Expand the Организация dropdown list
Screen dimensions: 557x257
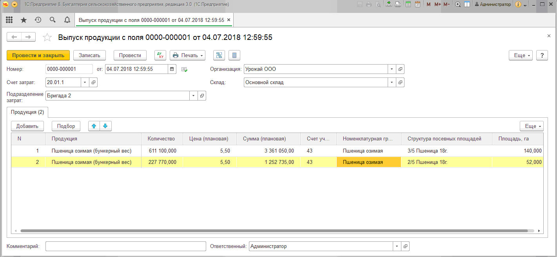click(x=392, y=69)
